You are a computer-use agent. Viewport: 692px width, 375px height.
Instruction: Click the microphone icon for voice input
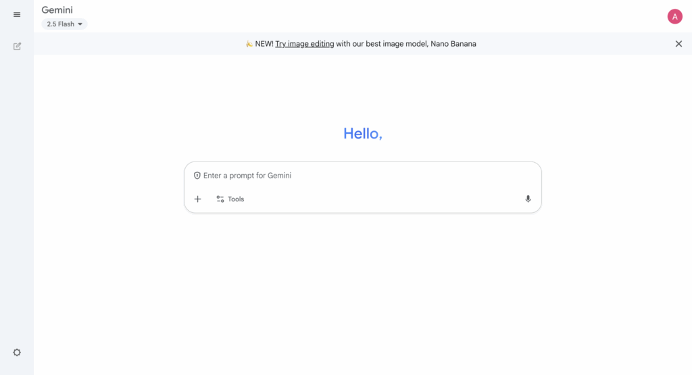(528, 199)
